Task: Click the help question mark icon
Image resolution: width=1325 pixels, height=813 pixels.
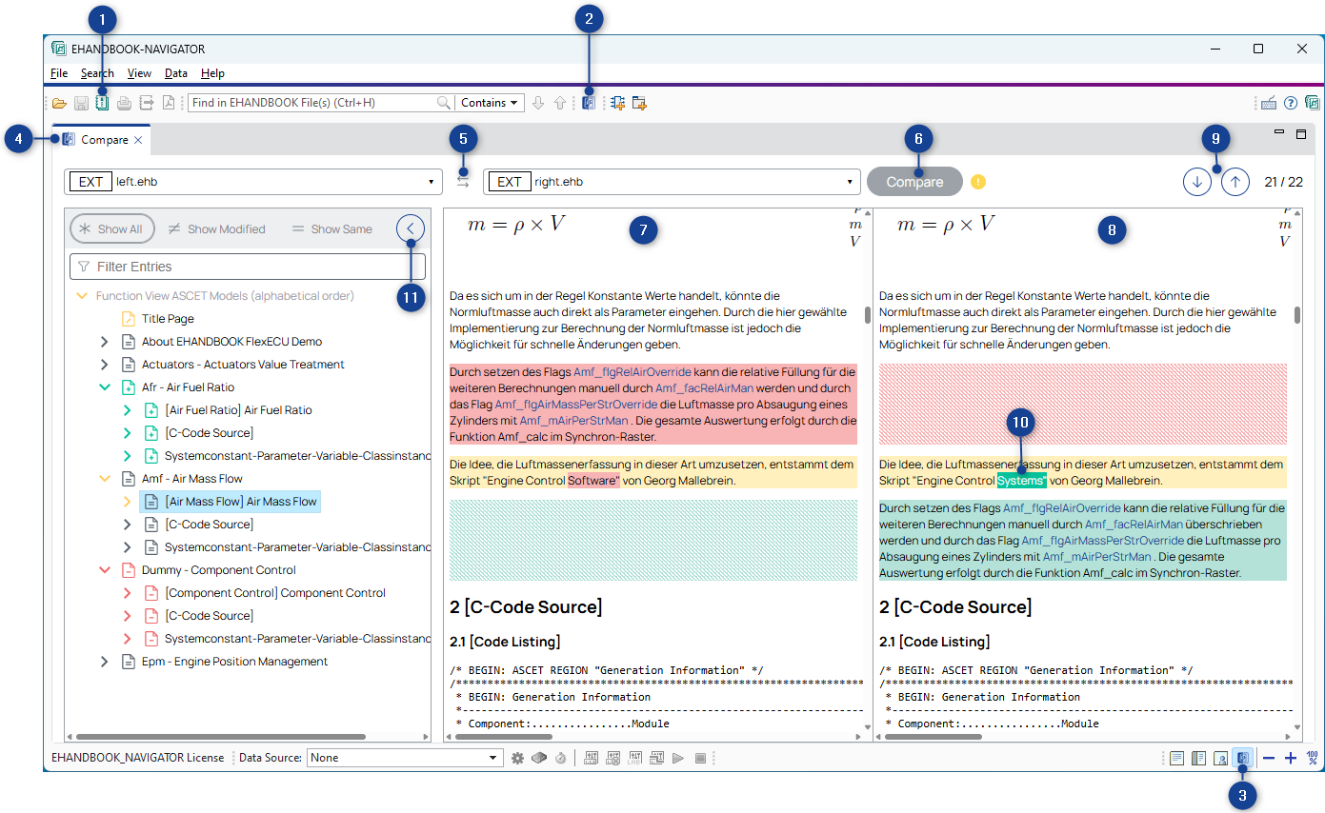Action: [x=1291, y=103]
